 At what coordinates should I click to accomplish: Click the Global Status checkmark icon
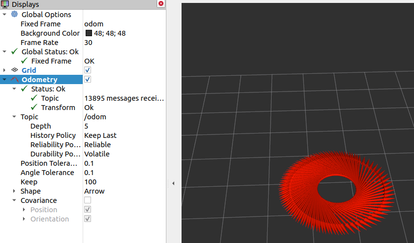pyautogui.click(x=14, y=52)
